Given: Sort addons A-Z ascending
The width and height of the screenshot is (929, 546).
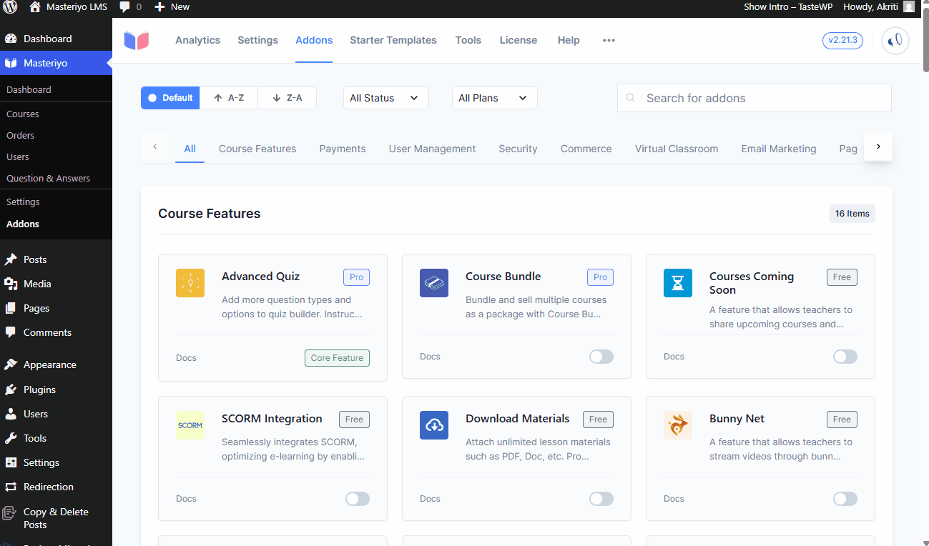Looking at the screenshot, I should pos(229,98).
